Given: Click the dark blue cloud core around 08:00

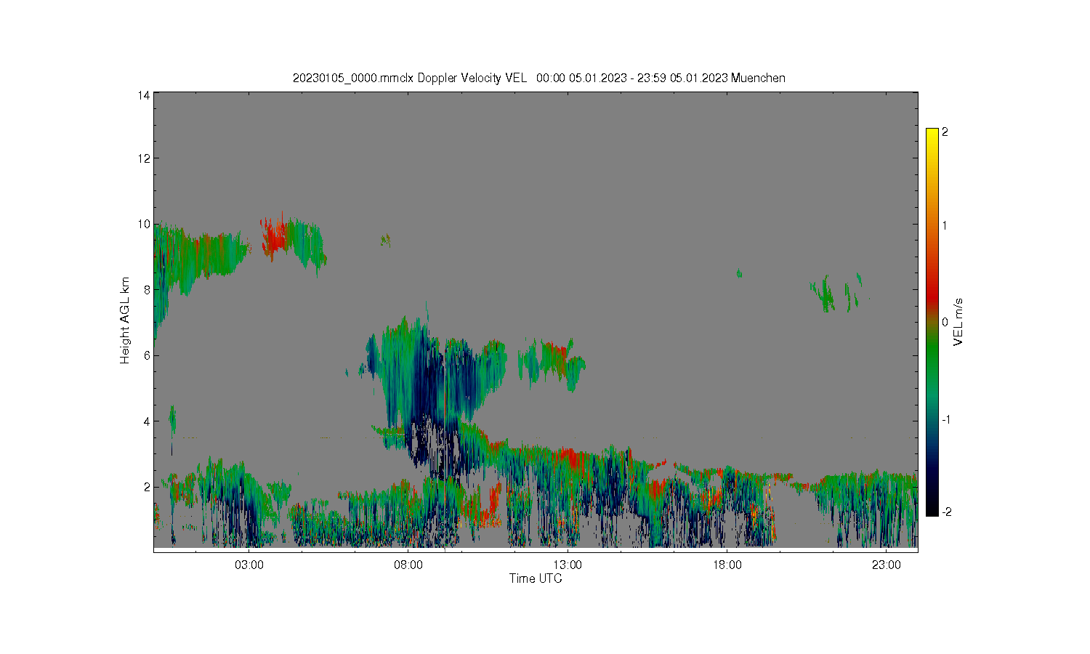Looking at the screenshot, I should pos(429,385).
